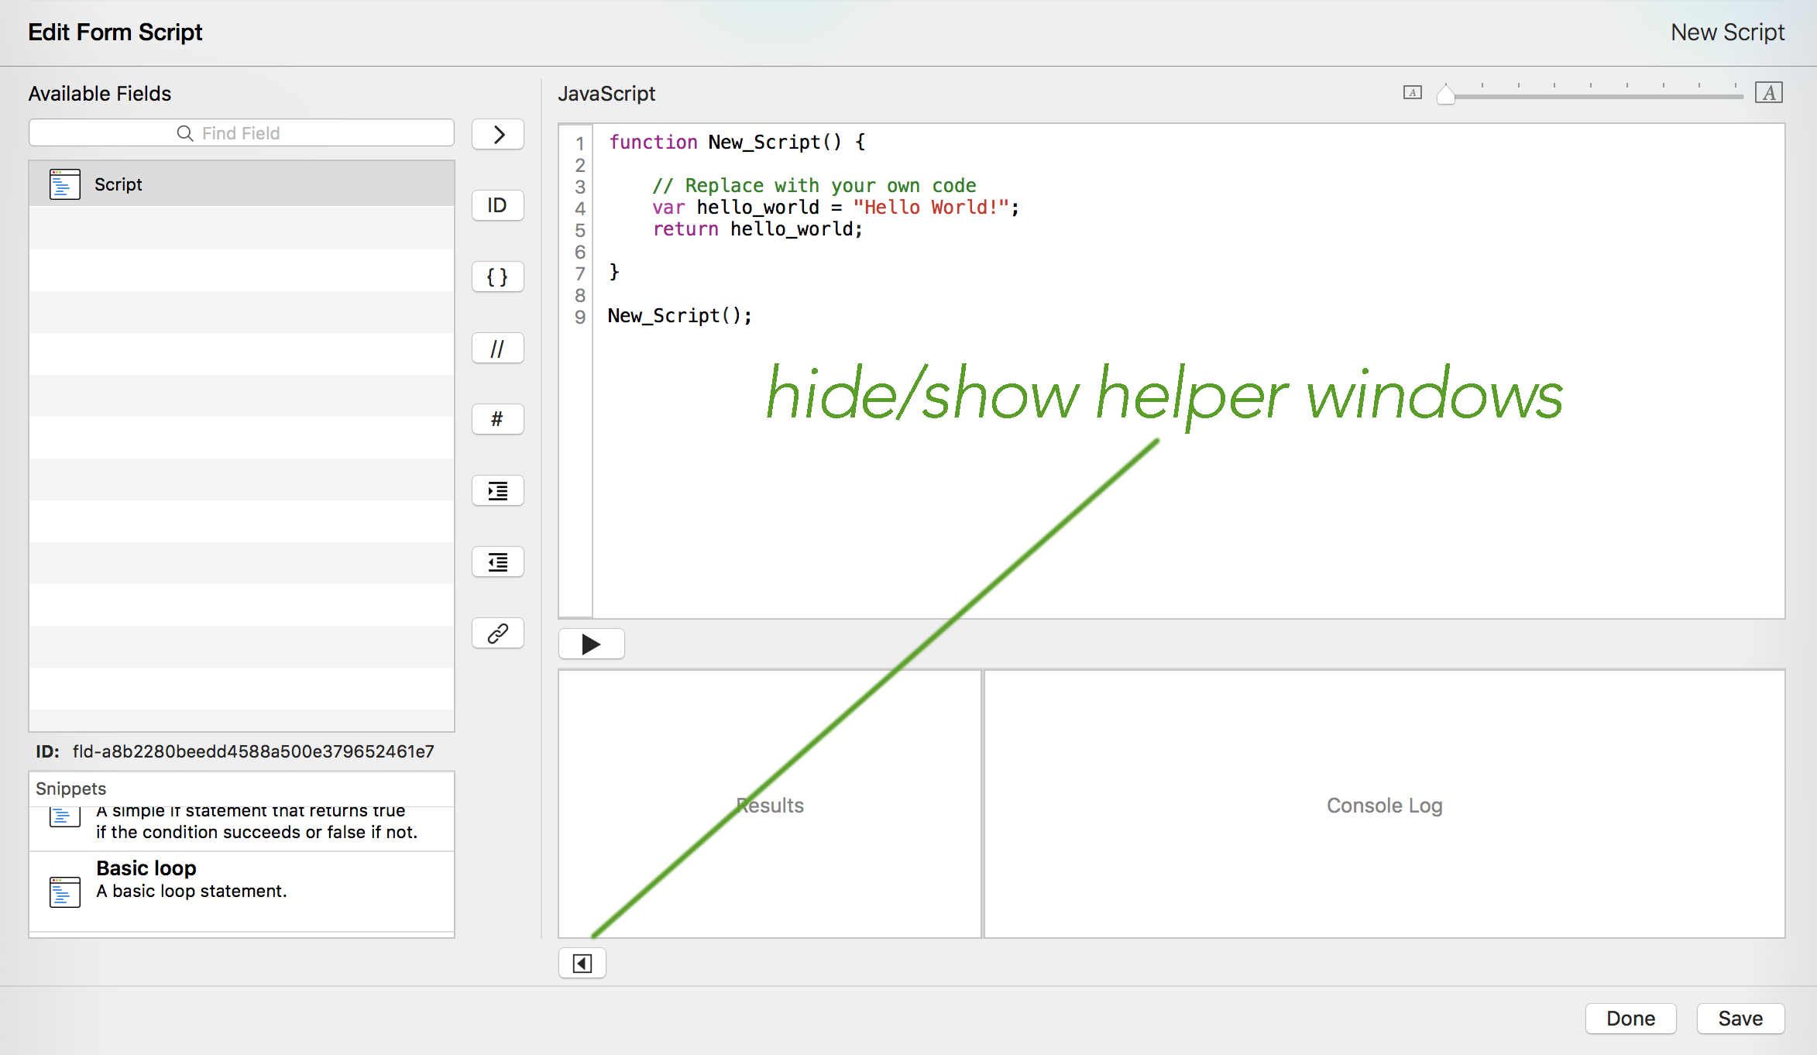Click the insert field arrow button
The image size is (1817, 1055).
[497, 135]
